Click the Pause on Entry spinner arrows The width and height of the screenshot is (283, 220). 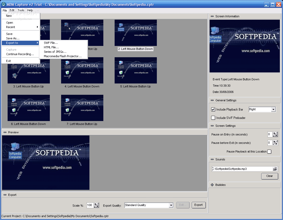[x=275, y=134]
